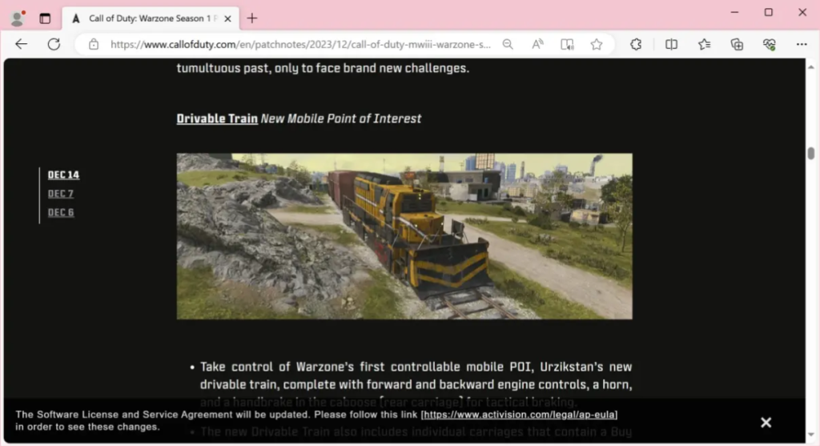Open Browser essentials heart icon
820x446 pixels.
click(x=770, y=45)
